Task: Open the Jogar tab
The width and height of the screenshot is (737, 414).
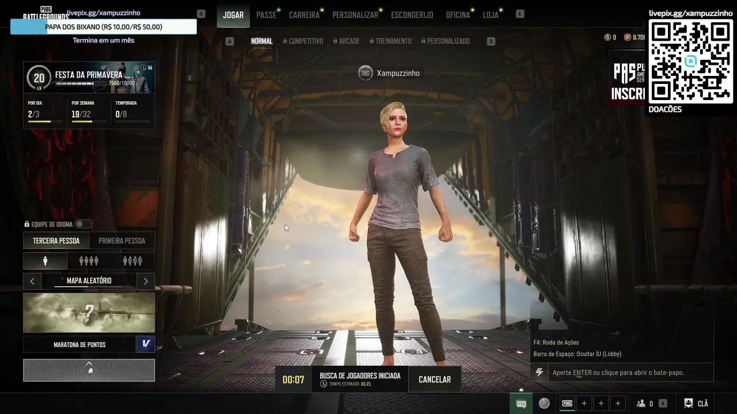Action: [x=233, y=15]
